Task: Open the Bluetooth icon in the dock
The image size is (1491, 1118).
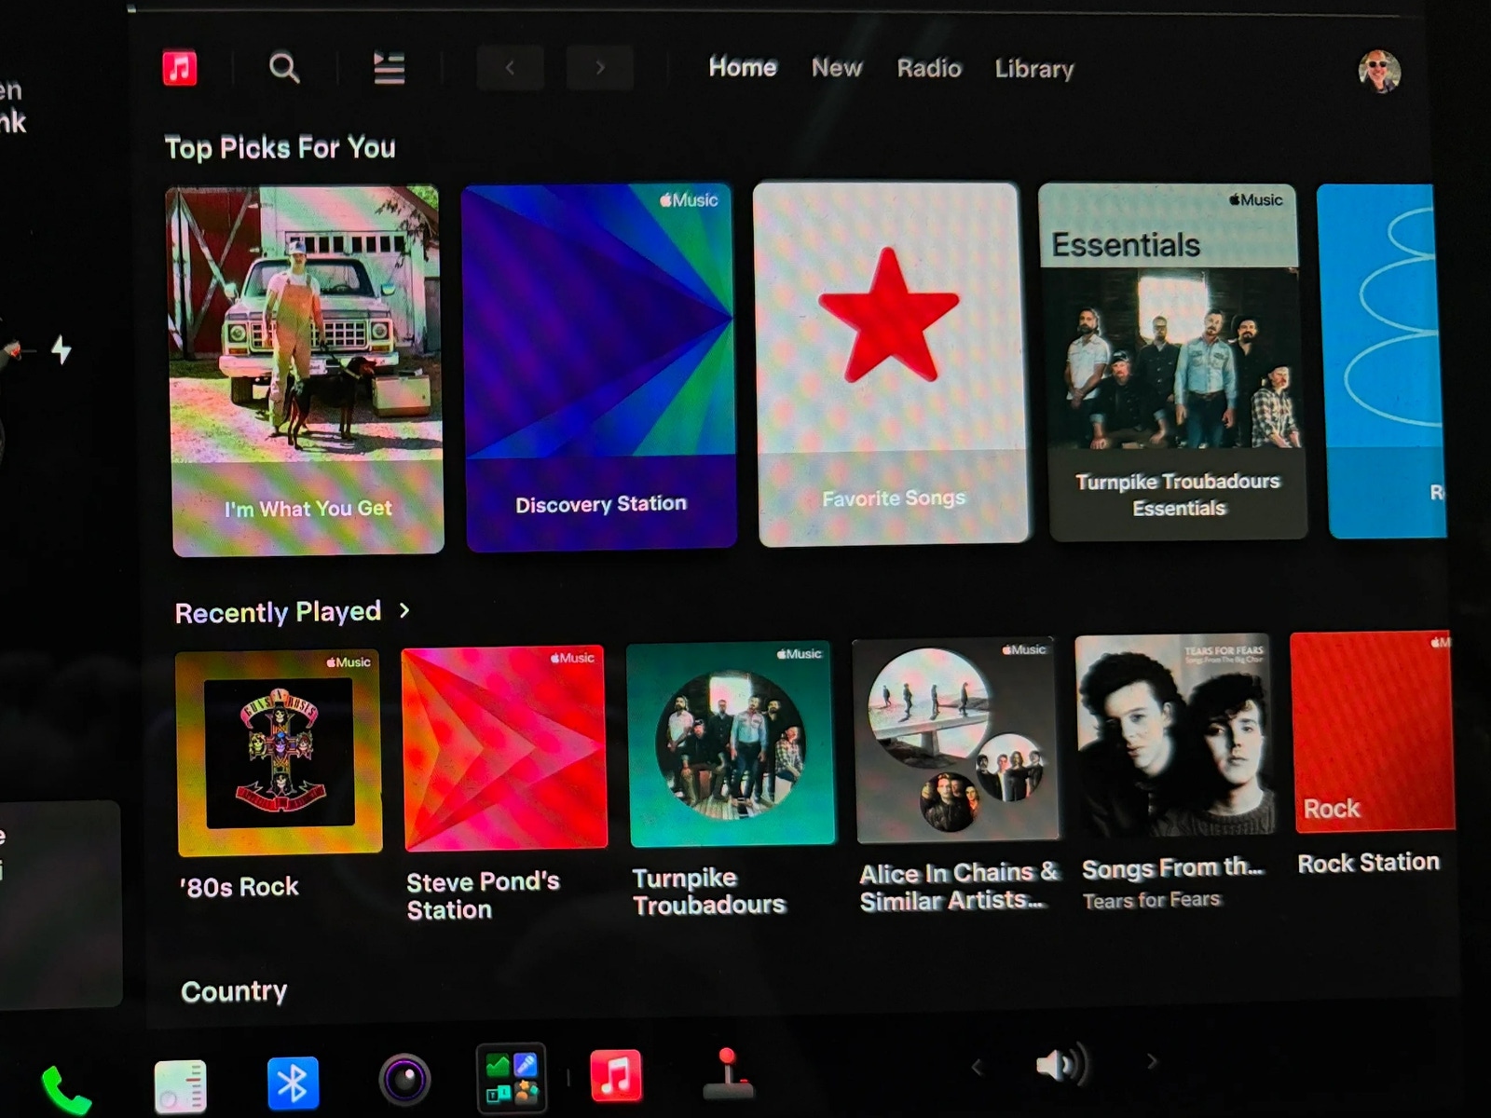Action: pos(293,1084)
